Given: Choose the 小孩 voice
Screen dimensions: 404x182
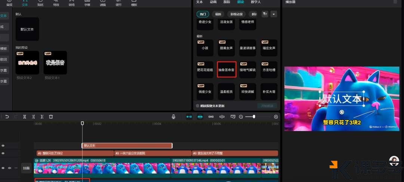Looking at the screenshot, I should (205, 48).
